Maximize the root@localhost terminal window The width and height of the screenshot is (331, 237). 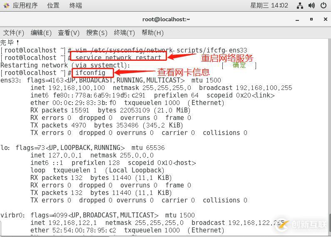(x=311, y=19)
